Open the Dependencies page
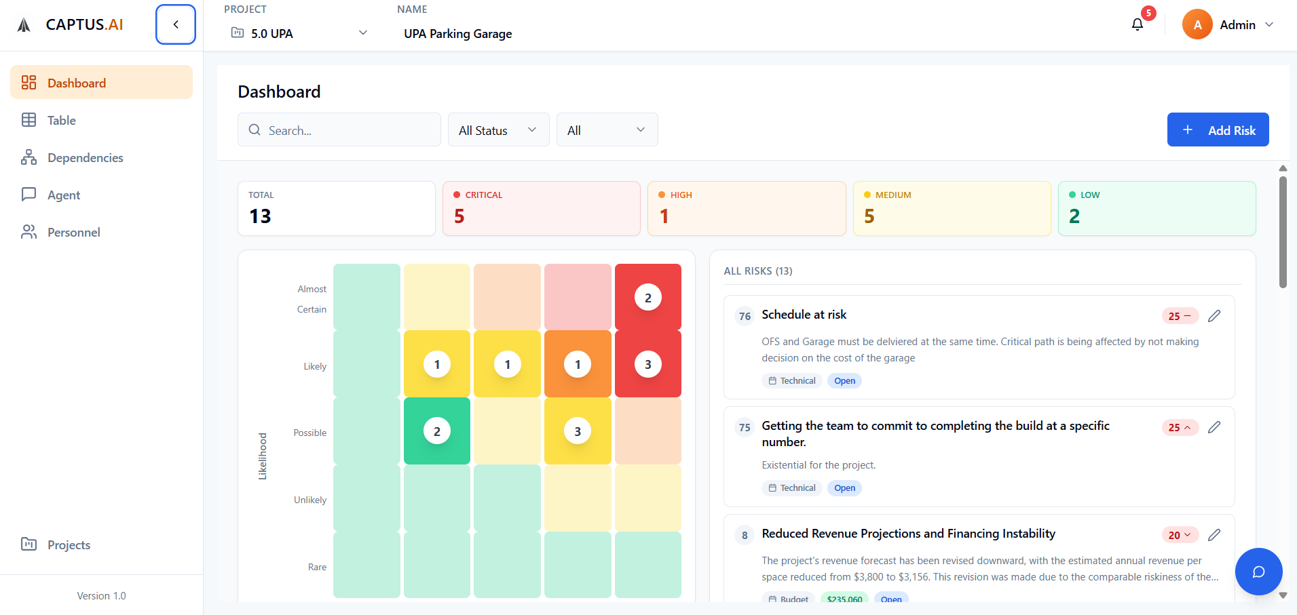The width and height of the screenshot is (1297, 615). (85, 158)
